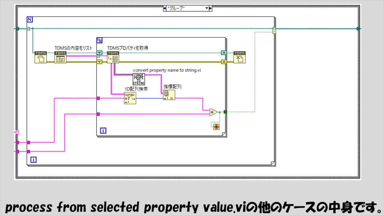Click the green boolean output tunnel on inner loop
Viewport: 384px width, 216px height.
[225, 112]
